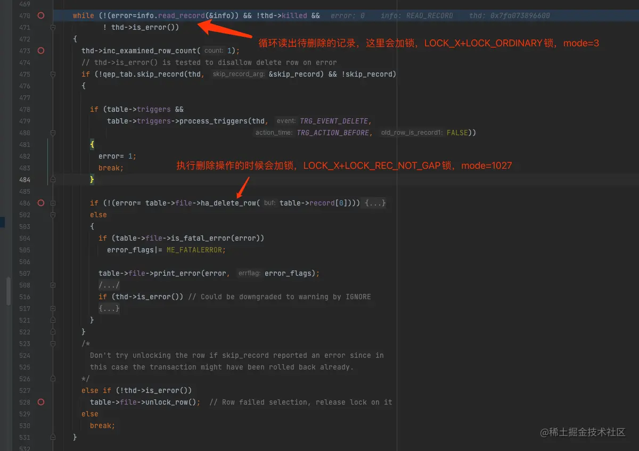Collapse the if block at line 475
This screenshot has height=451, width=639.
53,74
